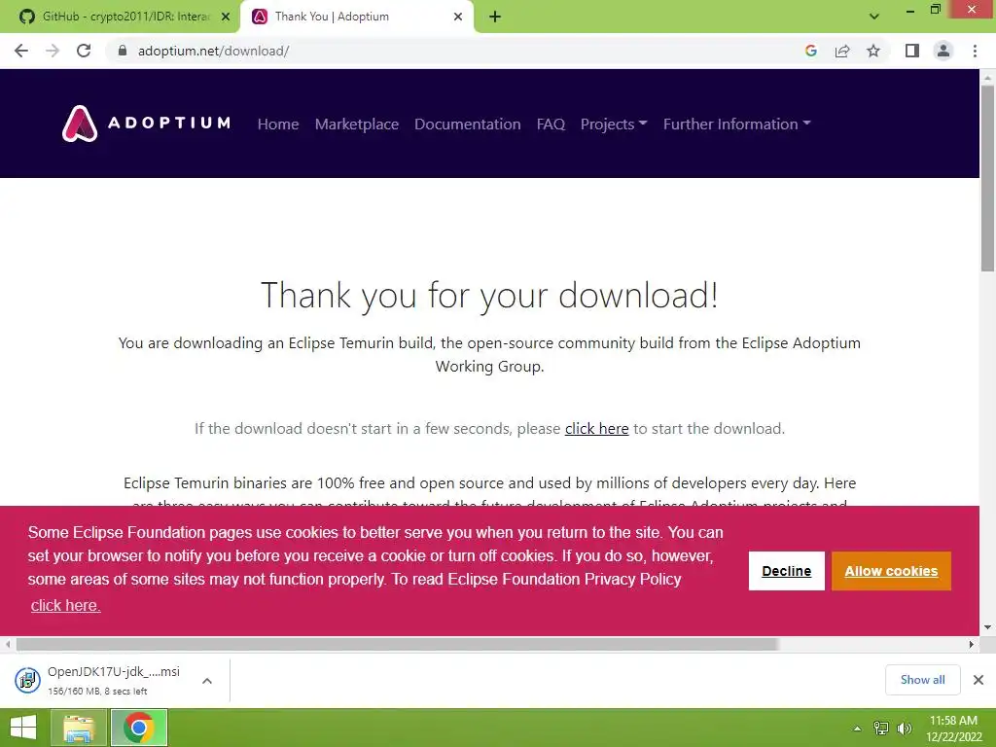Image resolution: width=996 pixels, height=747 pixels.
Task: Expand the Further Information dropdown
Action: [737, 124]
